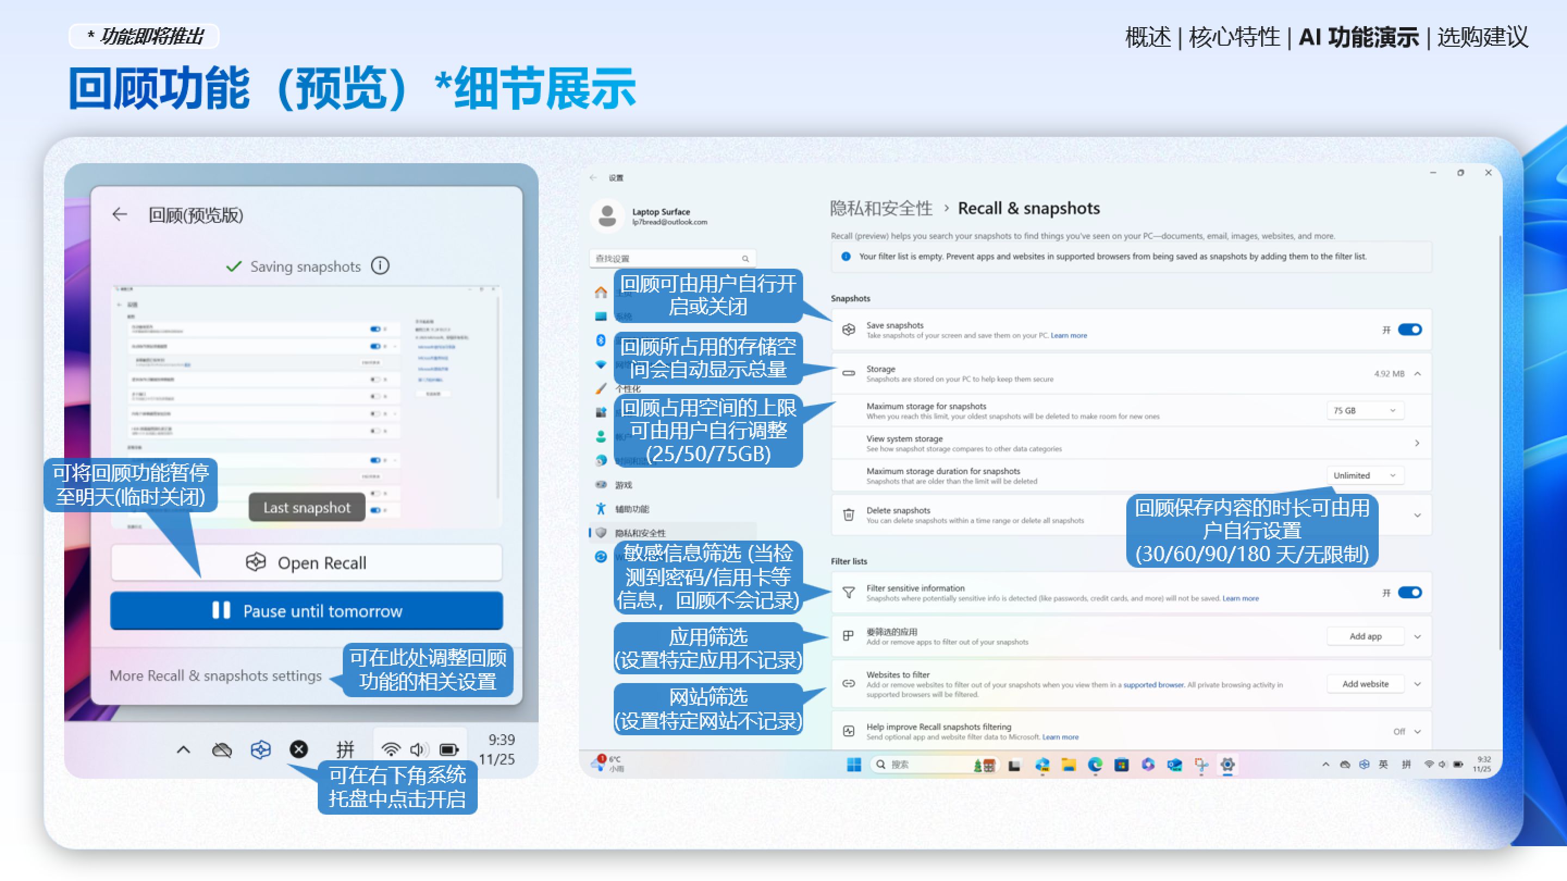Image resolution: width=1567 pixels, height=881 pixels.
Task: Click the Laptop Surface account profile picture
Action: pyautogui.click(x=607, y=216)
